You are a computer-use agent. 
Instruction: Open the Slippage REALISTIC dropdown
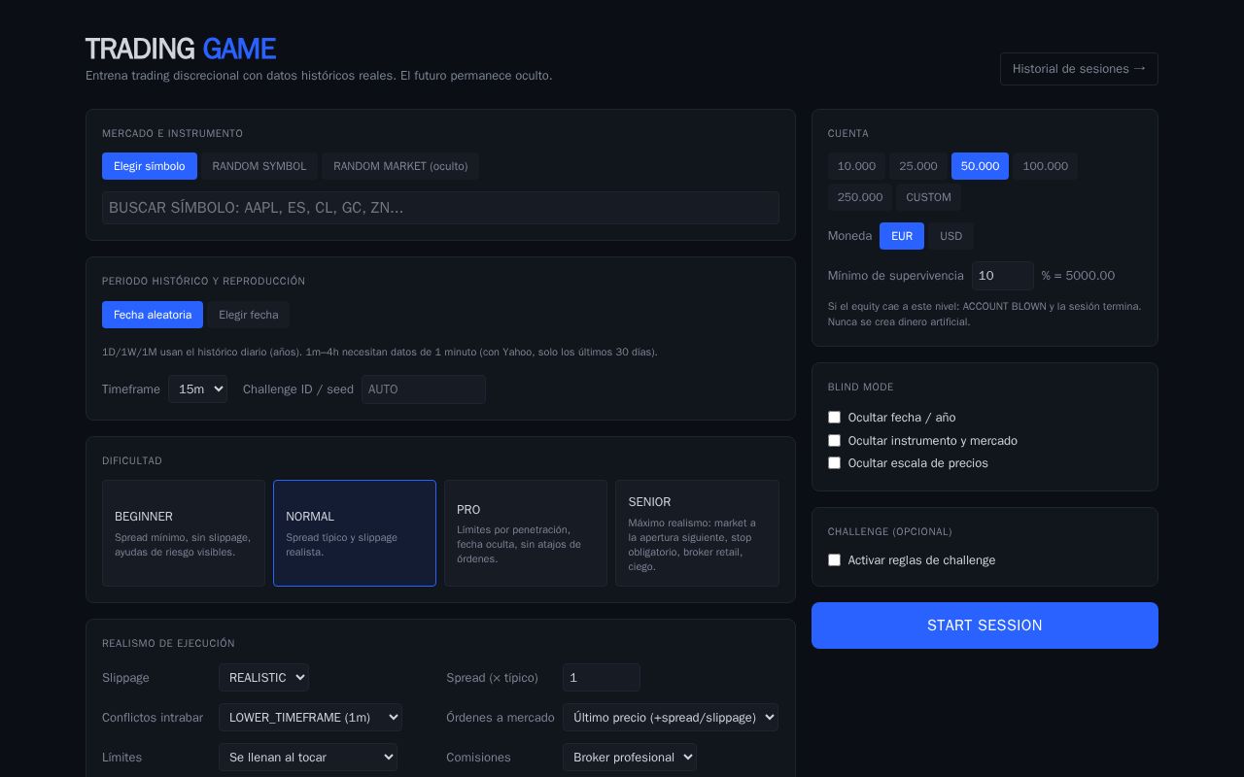(263, 678)
